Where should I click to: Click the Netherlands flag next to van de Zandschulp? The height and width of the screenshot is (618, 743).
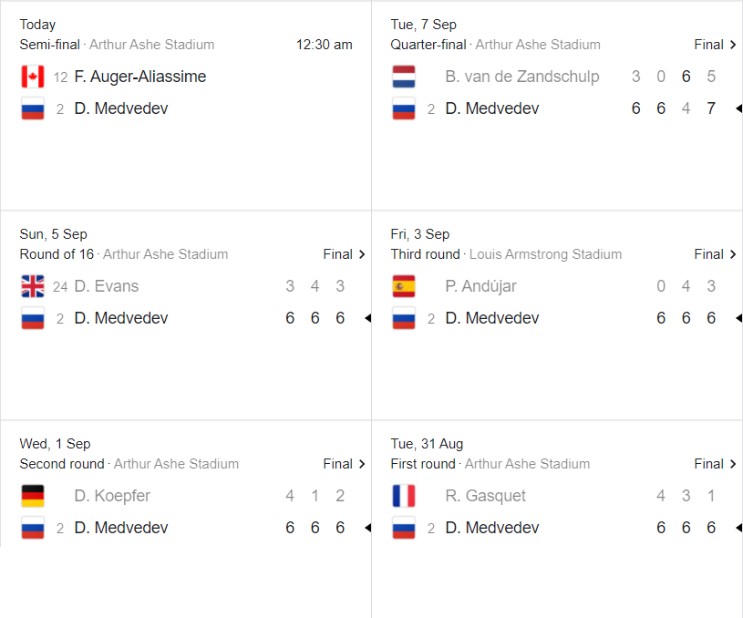404,77
